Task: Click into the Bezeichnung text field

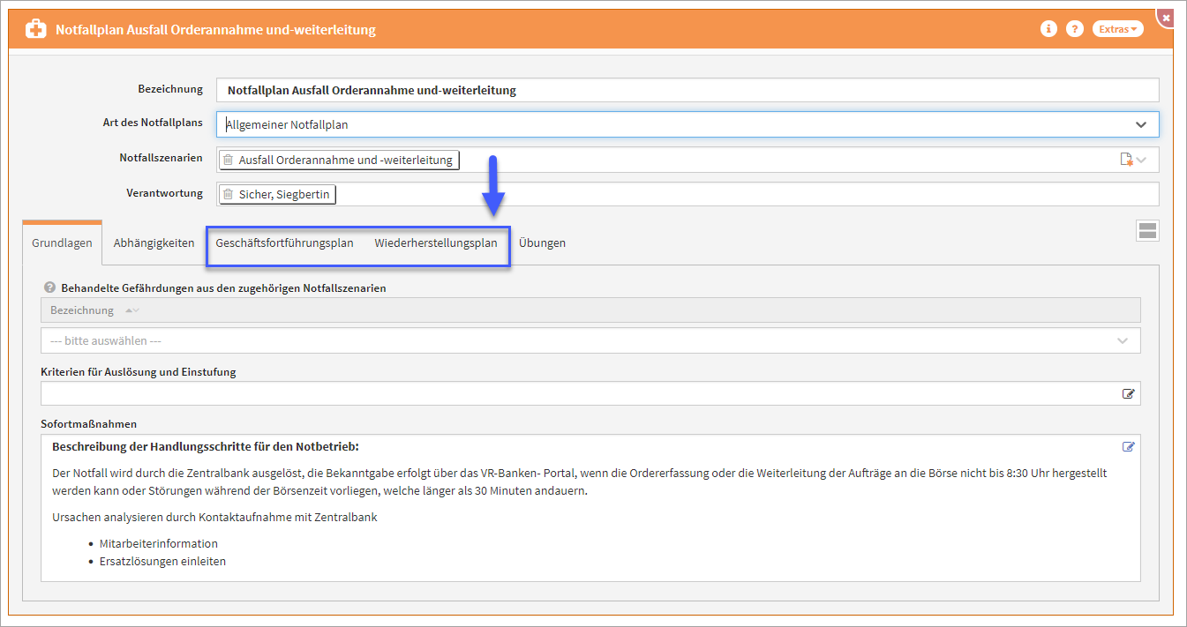Action: pos(687,90)
